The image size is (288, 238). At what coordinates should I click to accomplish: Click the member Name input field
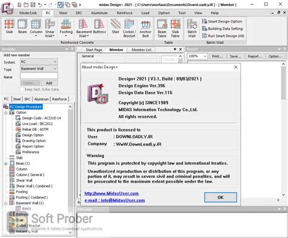click(x=39, y=76)
